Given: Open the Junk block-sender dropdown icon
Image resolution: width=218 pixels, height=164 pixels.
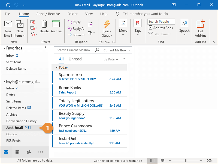Looking at the screenshot, I should click(x=34, y=34).
